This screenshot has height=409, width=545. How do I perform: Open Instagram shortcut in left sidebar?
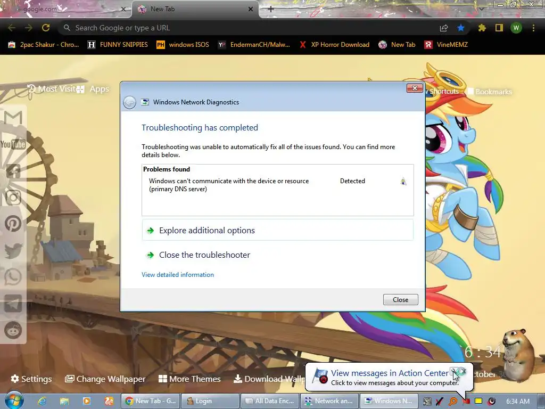13,197
